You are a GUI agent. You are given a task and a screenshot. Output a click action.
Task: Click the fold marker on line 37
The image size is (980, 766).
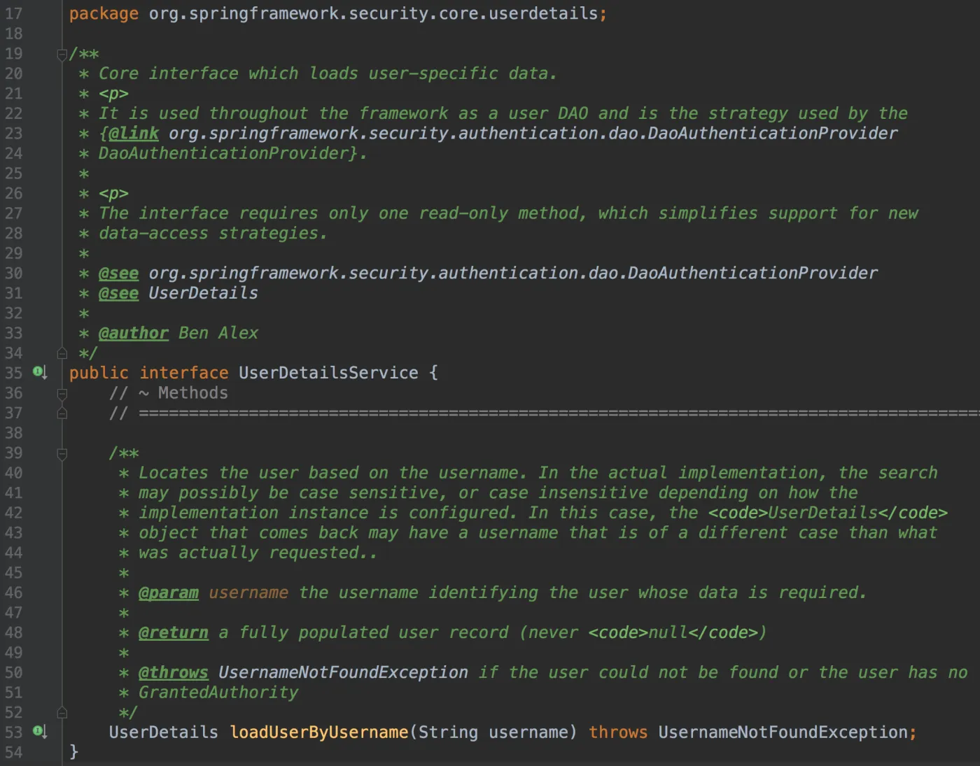(62, 413)
